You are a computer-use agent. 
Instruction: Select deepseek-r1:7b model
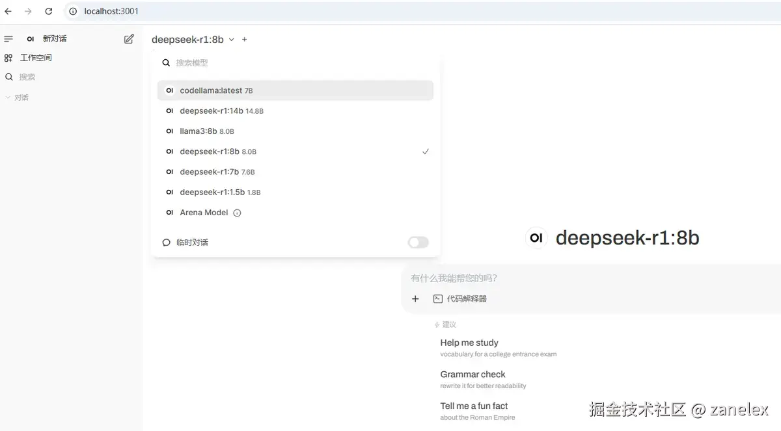tap(295, 172)
